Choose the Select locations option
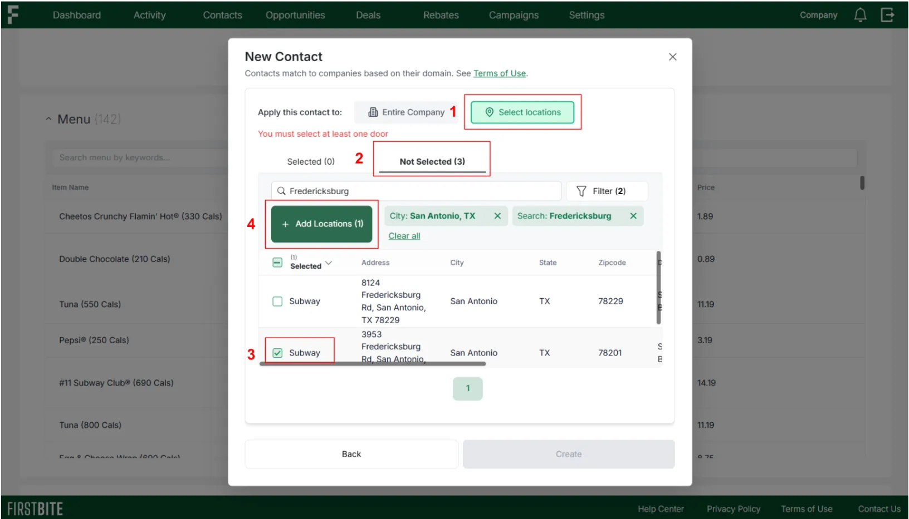Screen dimensions: 909x519 point(522,112)
